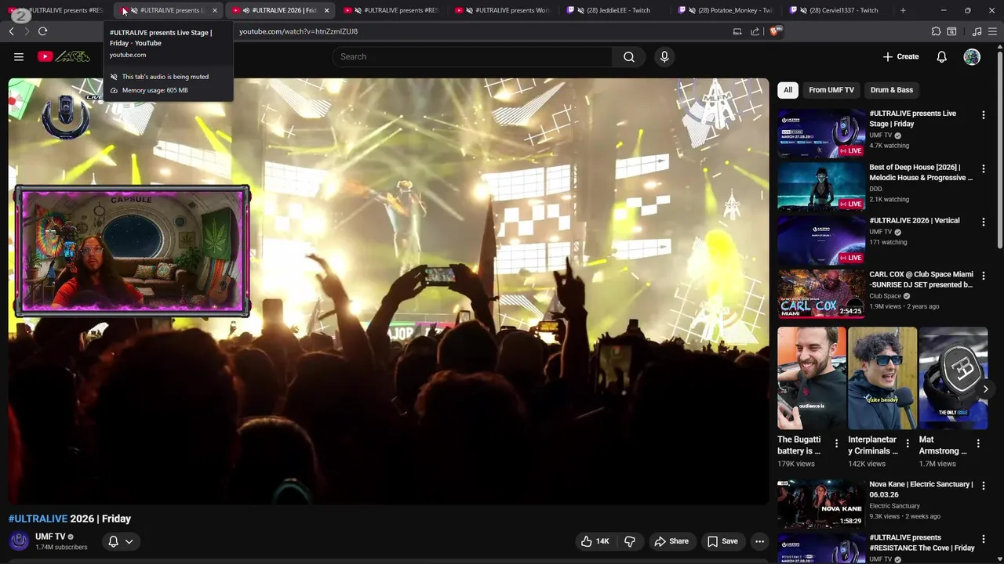Open the YouTube hamburger guide menu
The height and width of the screenshot is (564, 1004).
pyautogui.click(x=19, y=56)
